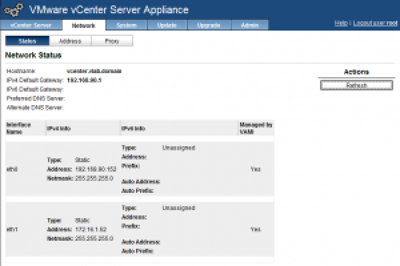Screen dimensions: 400x266
Task: Click eth0 netmask 255.255.255.0 value
Action: point(94,178)
